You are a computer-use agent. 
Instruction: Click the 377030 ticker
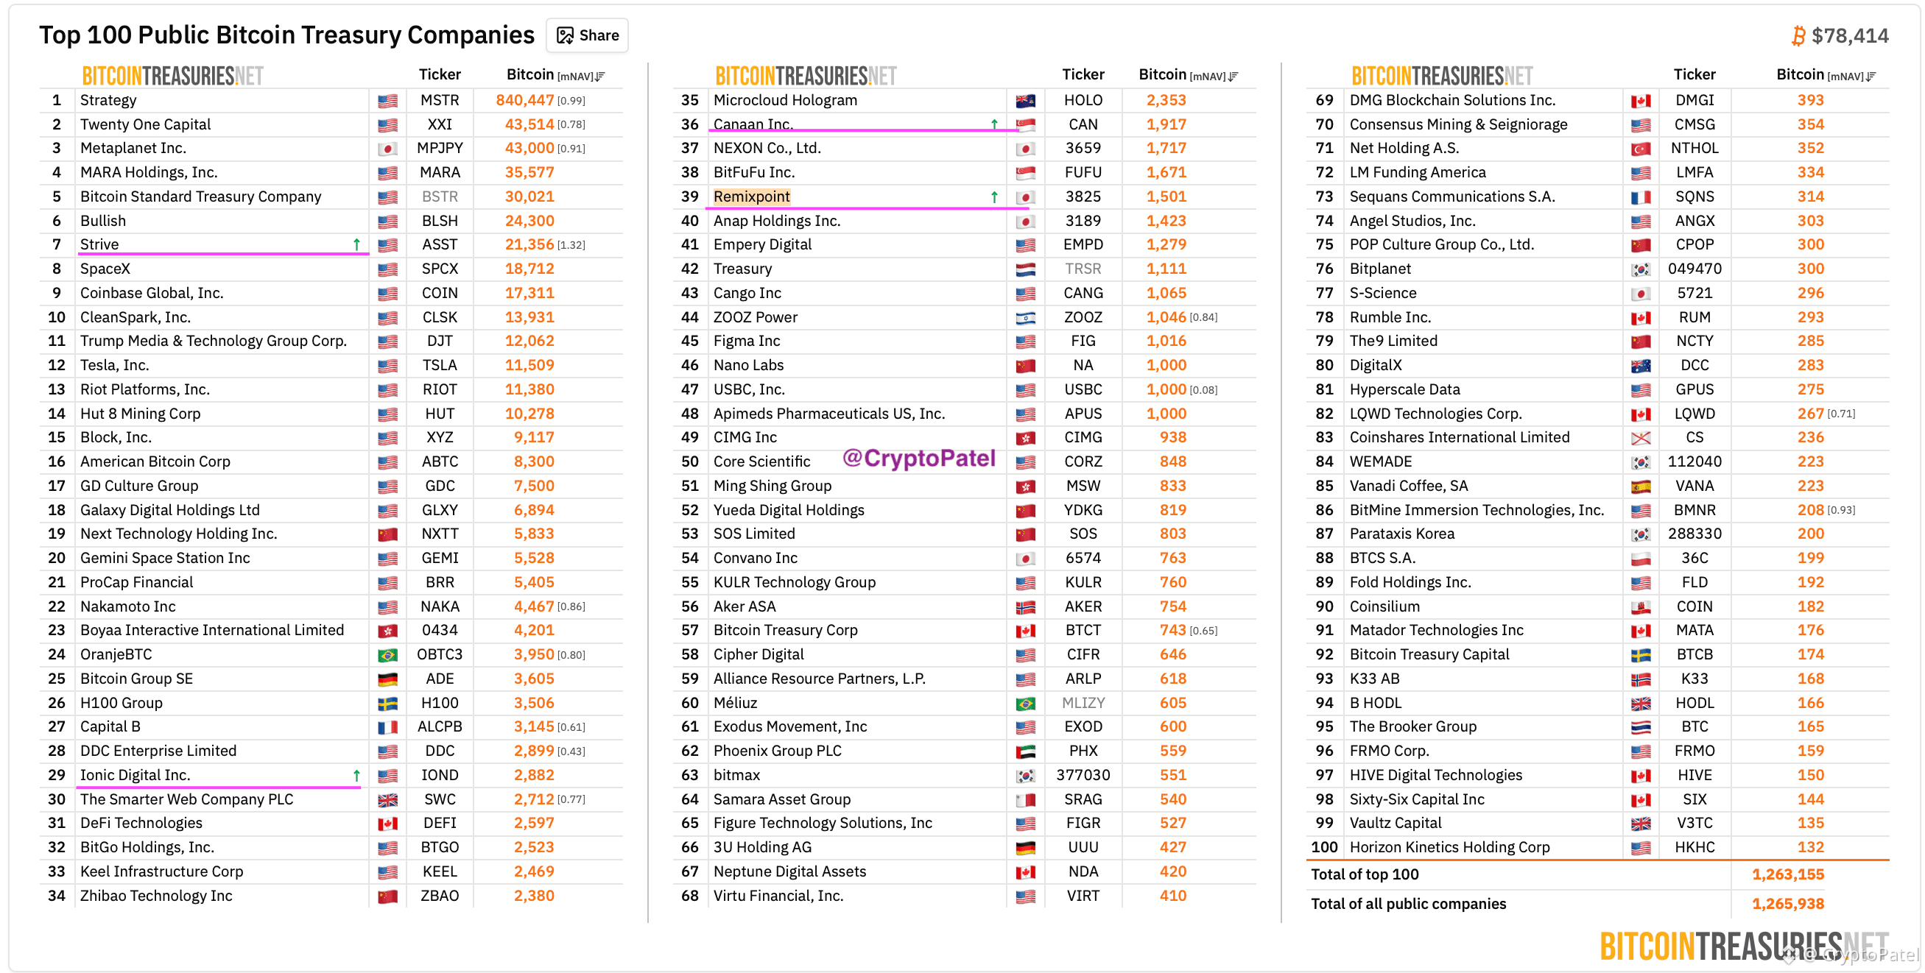click(1083, 775)
